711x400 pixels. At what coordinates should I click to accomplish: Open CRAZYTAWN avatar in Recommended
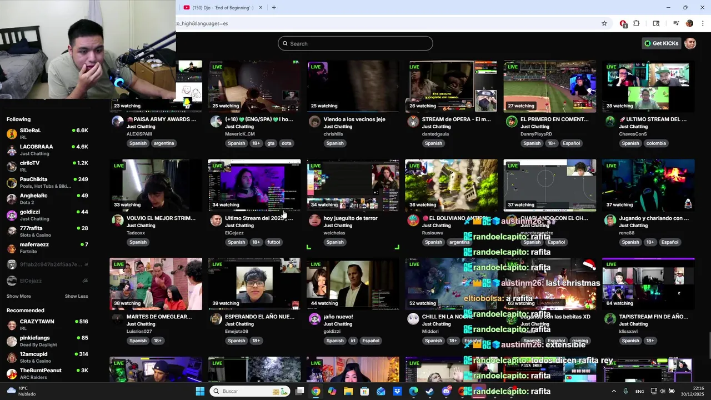click(x=12, y=324)
